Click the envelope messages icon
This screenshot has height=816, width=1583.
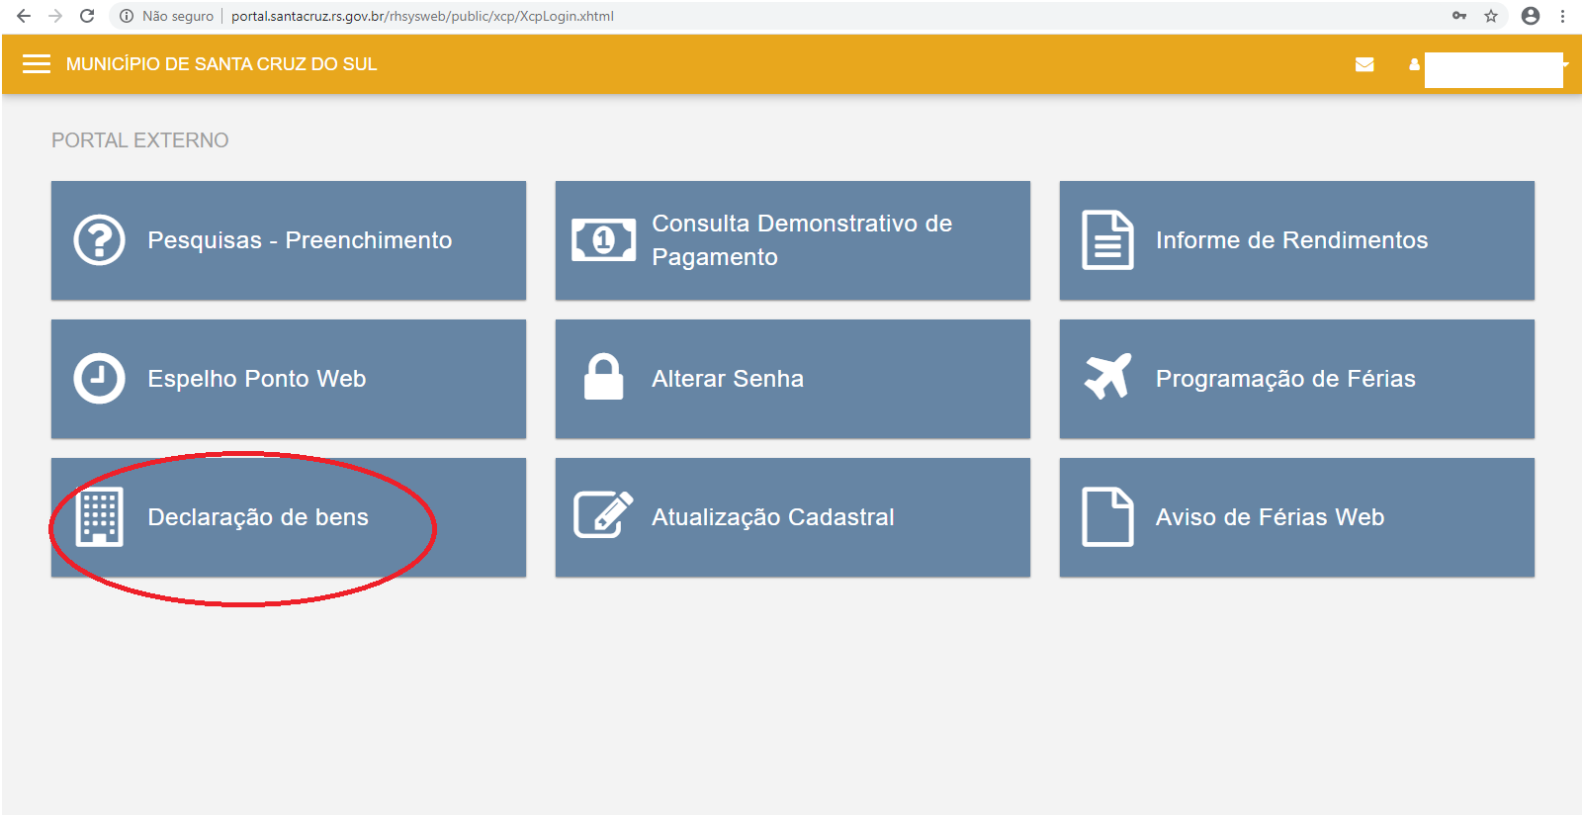pyautogui.click(x=1364, y=64)
